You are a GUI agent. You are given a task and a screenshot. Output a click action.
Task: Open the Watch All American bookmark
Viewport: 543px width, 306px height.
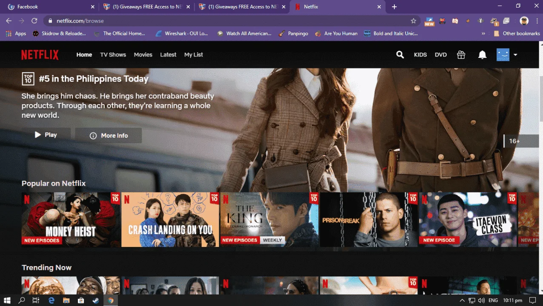244,34
